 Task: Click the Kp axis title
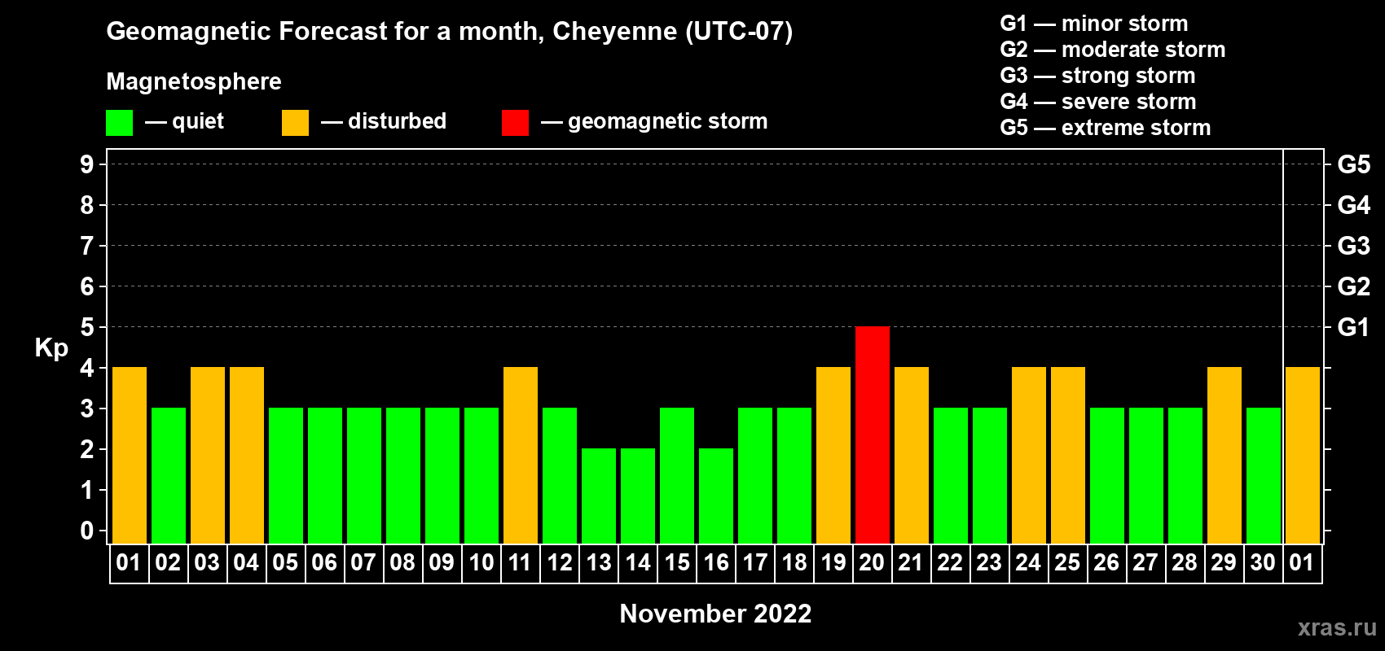click(x=51, y=348)
